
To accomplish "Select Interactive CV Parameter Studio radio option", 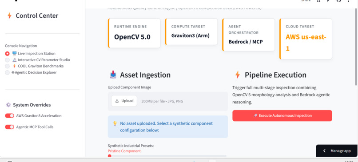I will coord(7,60).
